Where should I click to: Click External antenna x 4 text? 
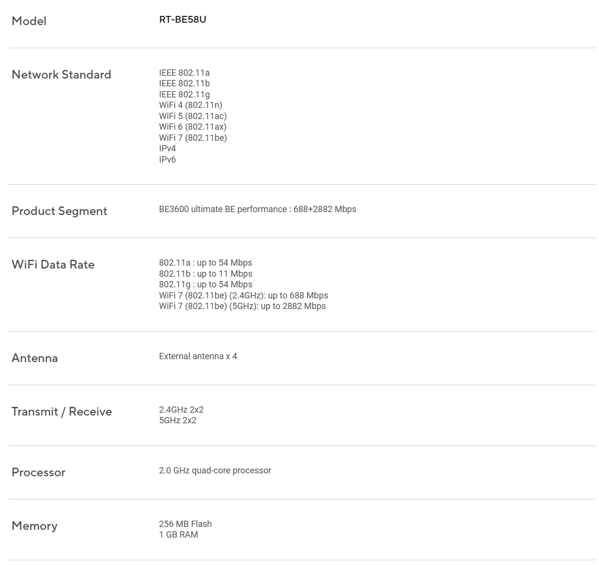coord(198,356)
